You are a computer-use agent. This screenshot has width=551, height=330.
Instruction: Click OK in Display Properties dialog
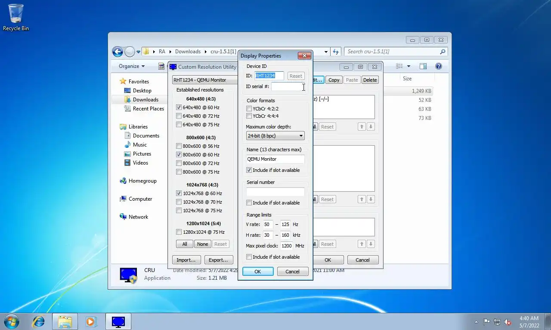258,272
